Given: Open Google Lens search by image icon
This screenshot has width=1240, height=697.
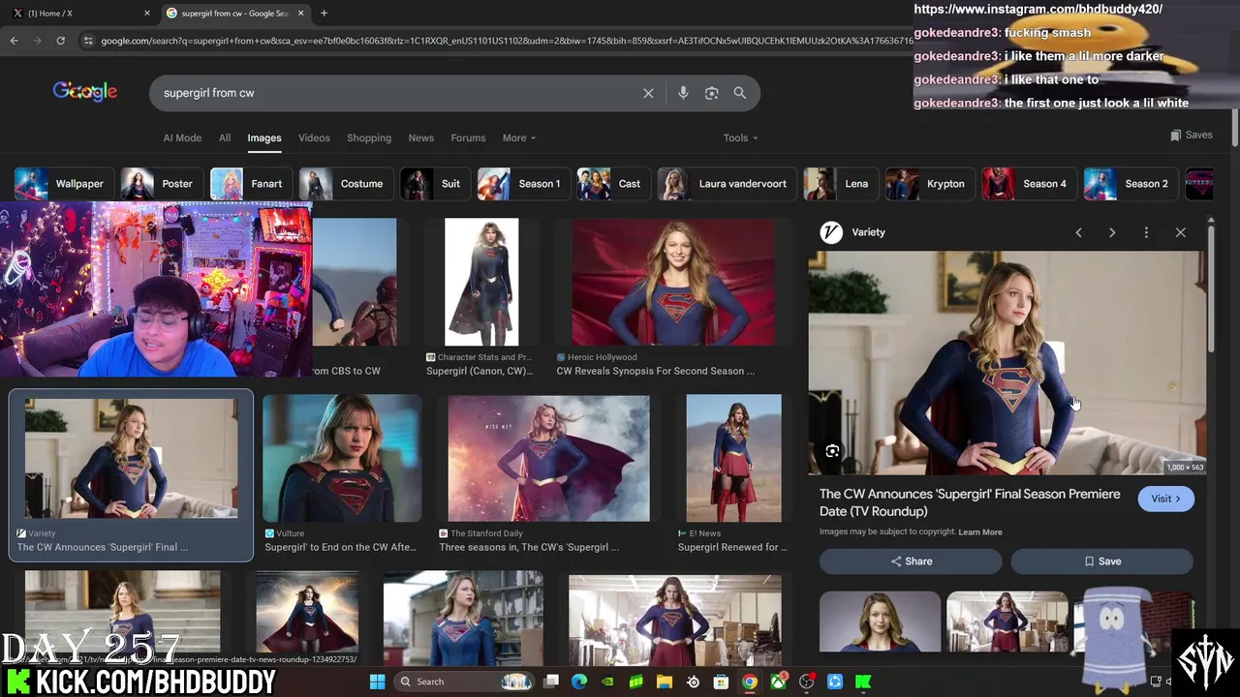Looking at the screenshot, I should coord(711,93).
